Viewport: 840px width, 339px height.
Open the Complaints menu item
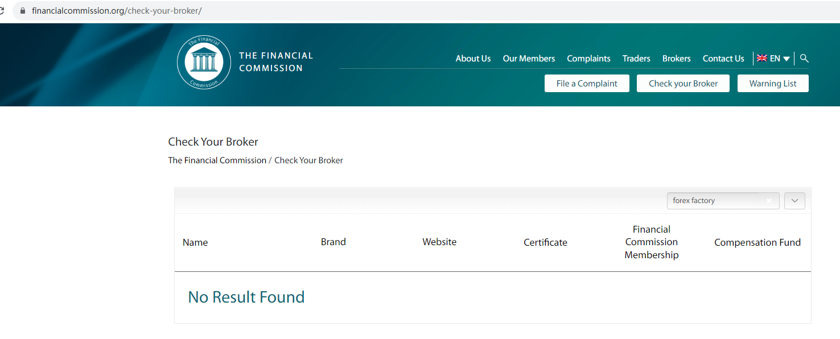point(588,59)
